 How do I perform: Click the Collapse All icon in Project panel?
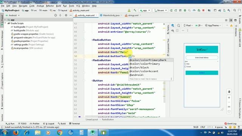pyautogui.click(x=60, y=15)
